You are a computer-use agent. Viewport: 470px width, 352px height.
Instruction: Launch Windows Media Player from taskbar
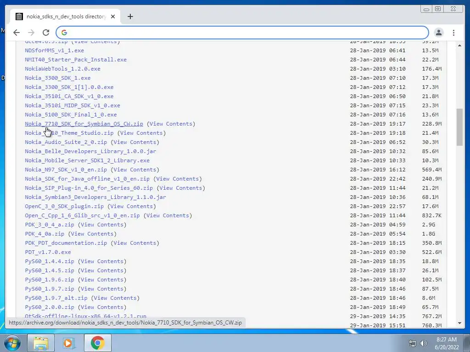(x=69, y=343)
